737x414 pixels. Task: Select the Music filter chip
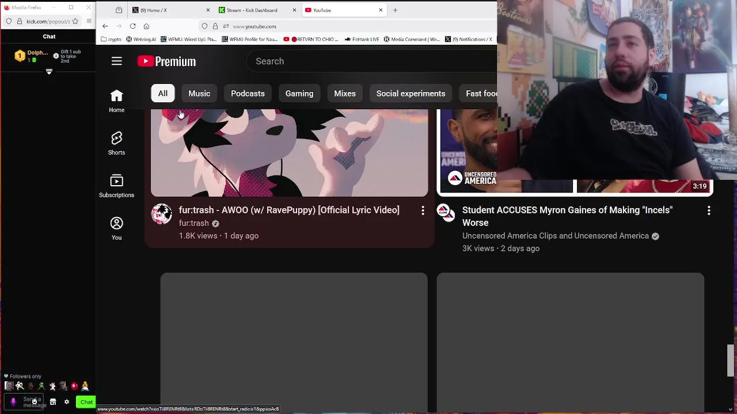click(x=199, y=94)
